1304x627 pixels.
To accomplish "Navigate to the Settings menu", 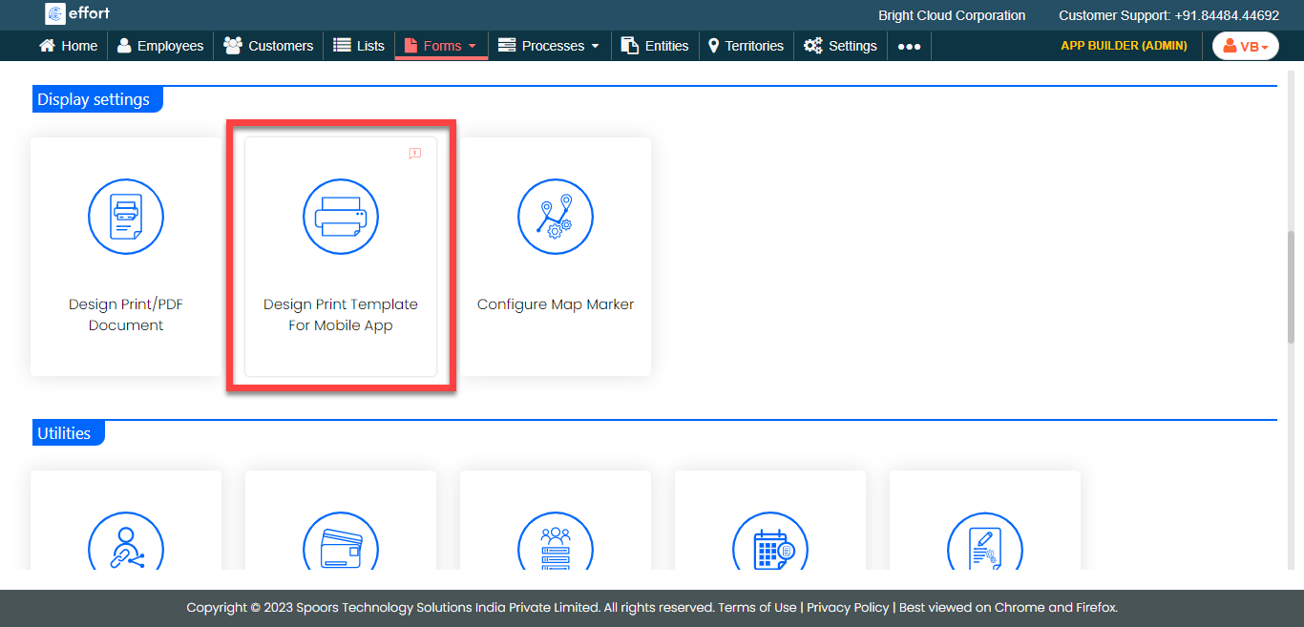I will [x=841, y=46].
